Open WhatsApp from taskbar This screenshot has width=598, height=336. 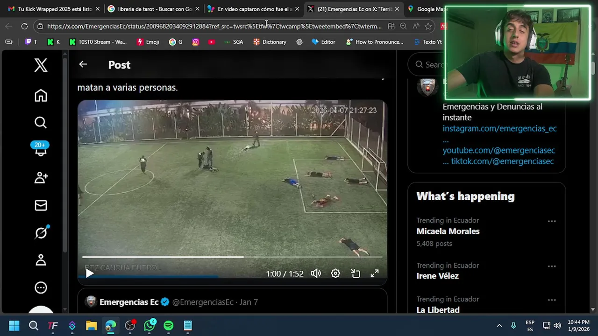click(149, 325)
